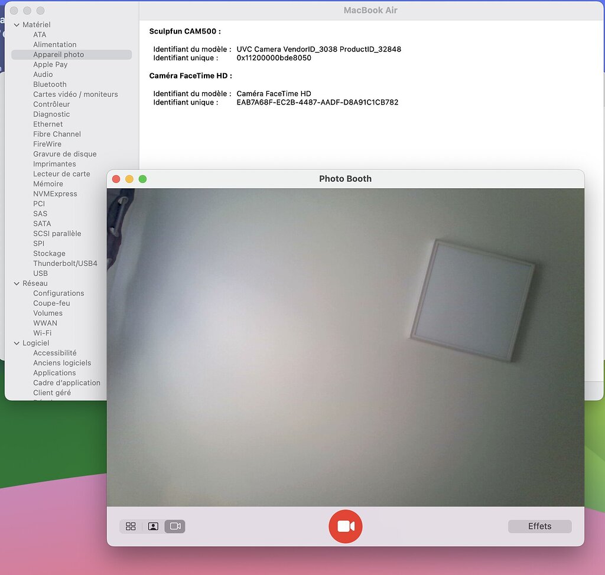The height and width of the screenshot is (575, 605).
Task: Switch to still photo mode in Photo Booth
Action: [153, 526]
